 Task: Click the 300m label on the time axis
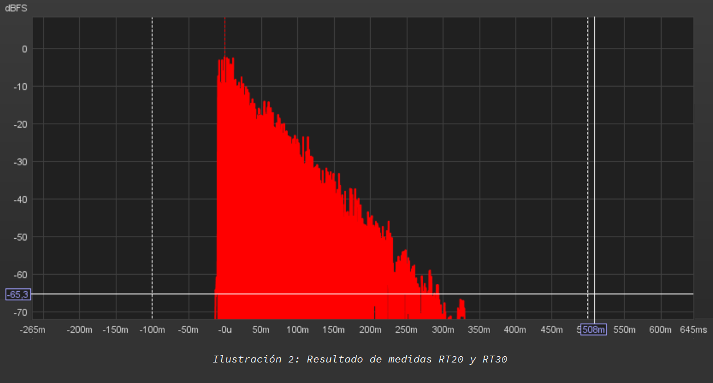(443, 330)
